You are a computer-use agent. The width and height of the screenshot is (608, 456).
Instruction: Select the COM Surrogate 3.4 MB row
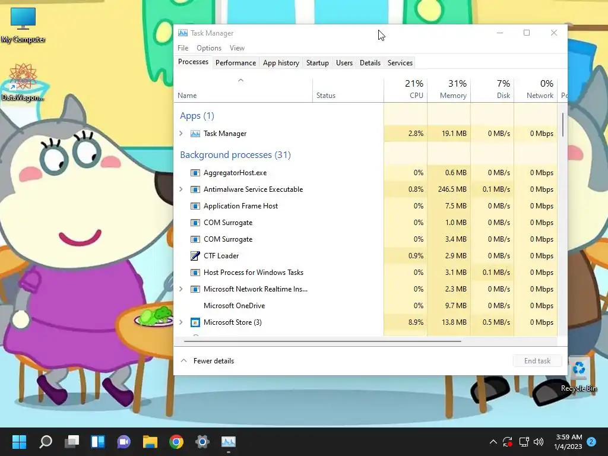click(x=366, y=239)
